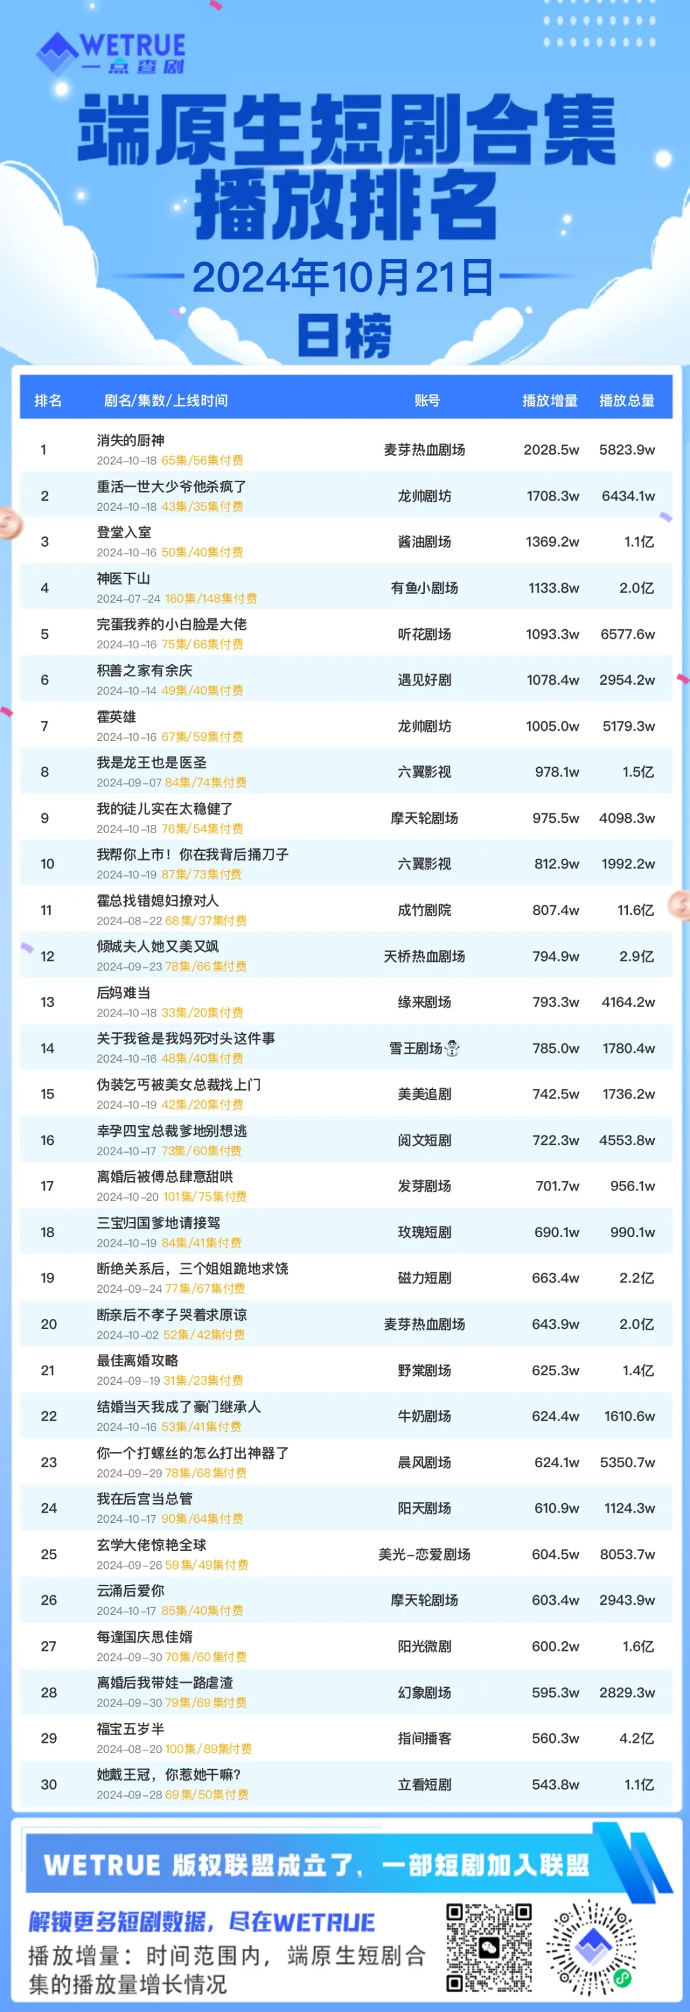Viewport: 690px width, 2012px height.
Task: Select the drama title 后妈难当
Action: (x=123, y=993)
